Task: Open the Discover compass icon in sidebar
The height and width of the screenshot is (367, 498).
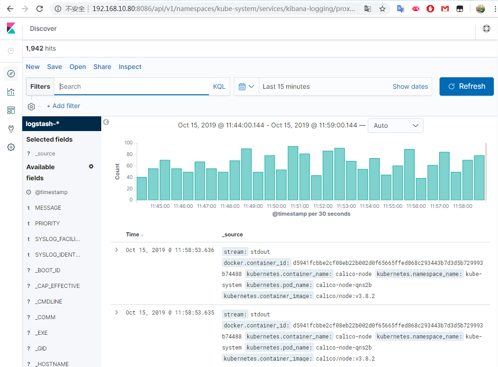Action: click(x=11, y=74)
